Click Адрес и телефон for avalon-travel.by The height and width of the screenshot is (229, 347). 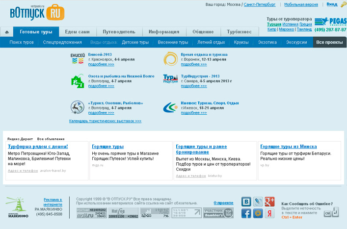point(23,171)
